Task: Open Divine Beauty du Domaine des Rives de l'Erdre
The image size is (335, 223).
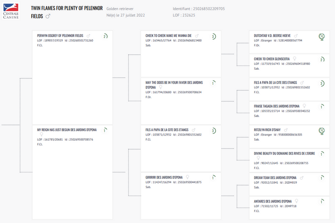Action: coord(284,153)
